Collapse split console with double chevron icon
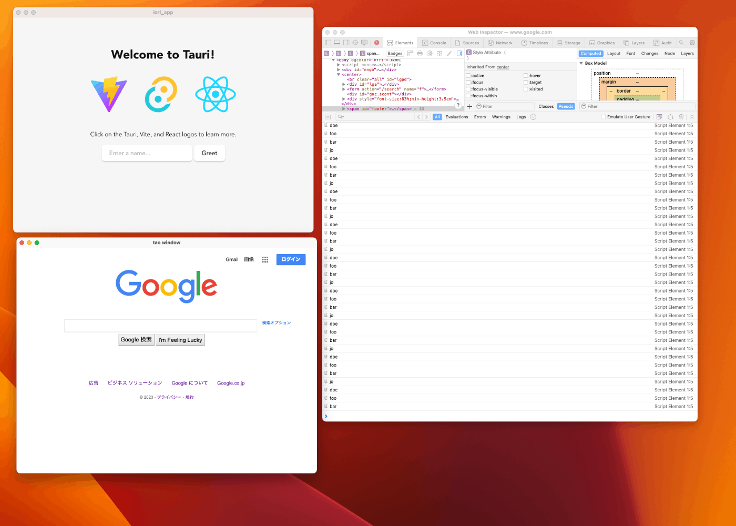The image size is (736, 526). (x=692, y=117)
